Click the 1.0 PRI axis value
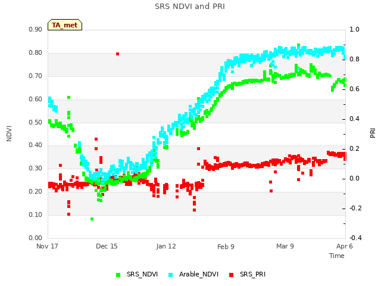Image resolution: width=381 pixels, height=286 pixels. pyautogui.click(x=354, y=29)
